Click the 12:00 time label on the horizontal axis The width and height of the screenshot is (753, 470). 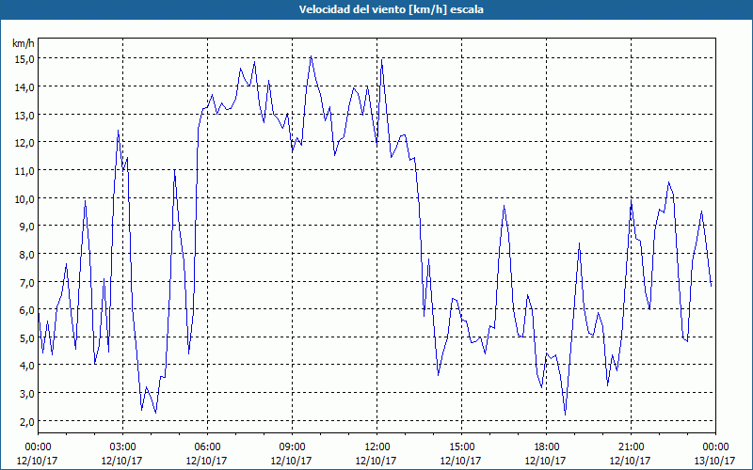(x=377, y=447)
